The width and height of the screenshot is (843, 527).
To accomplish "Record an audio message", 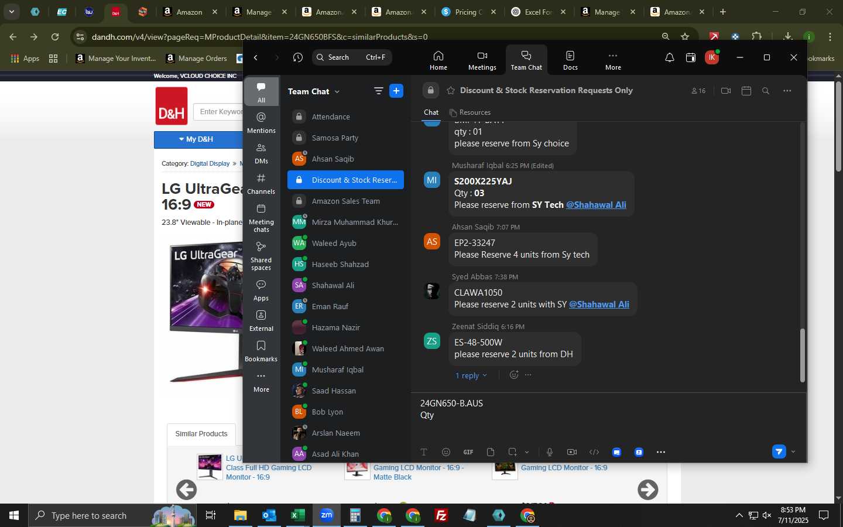I will point(550,452).
